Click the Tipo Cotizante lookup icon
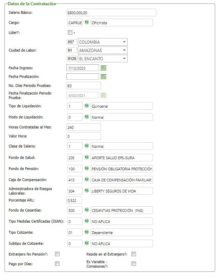The image size is (219, 277). tap(87, 232)
